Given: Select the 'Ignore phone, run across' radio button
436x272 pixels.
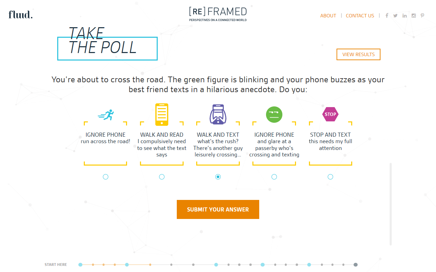Looking at the screenshot, I should 106,177.
